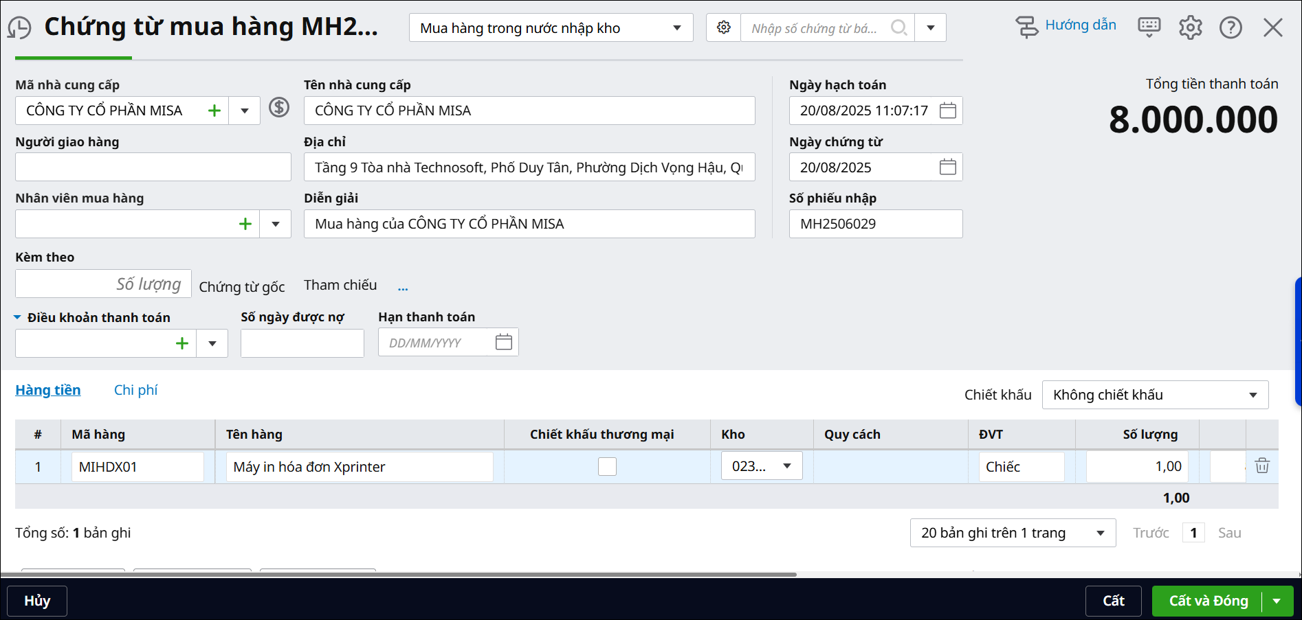
Task: Add new purchasing employee with plus
Action: click(x=245, y=224)
